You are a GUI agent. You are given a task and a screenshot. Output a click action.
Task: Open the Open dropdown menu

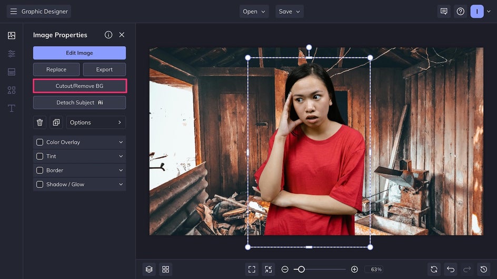pyautogui.click(x=254, y=12)
